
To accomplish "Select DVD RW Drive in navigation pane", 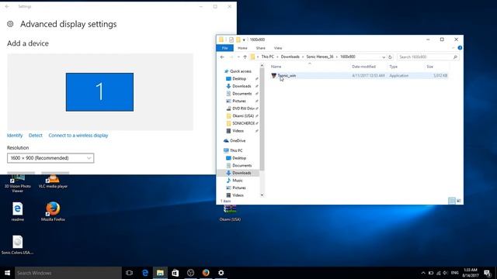I will click(x=243, y=108).
